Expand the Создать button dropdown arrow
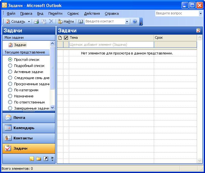The width and height of the screenshot is (205, 173). coord(29,21)
